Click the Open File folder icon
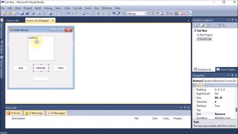Viewport: 238px width, 134px height. coord(9,13)
